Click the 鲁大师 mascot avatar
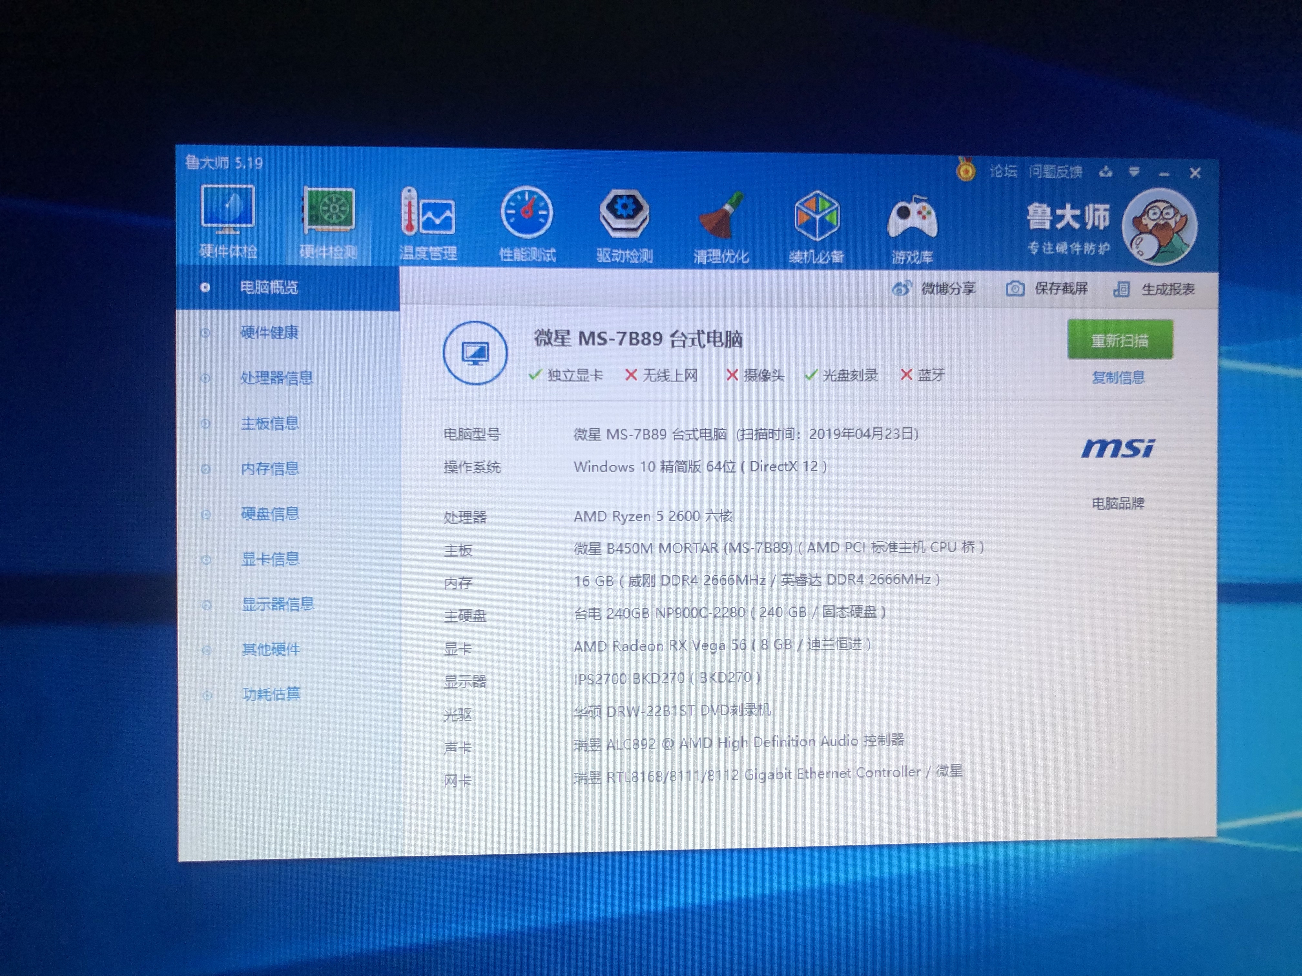This screenshot has width=1302, height=976. tap(1158, 227)
